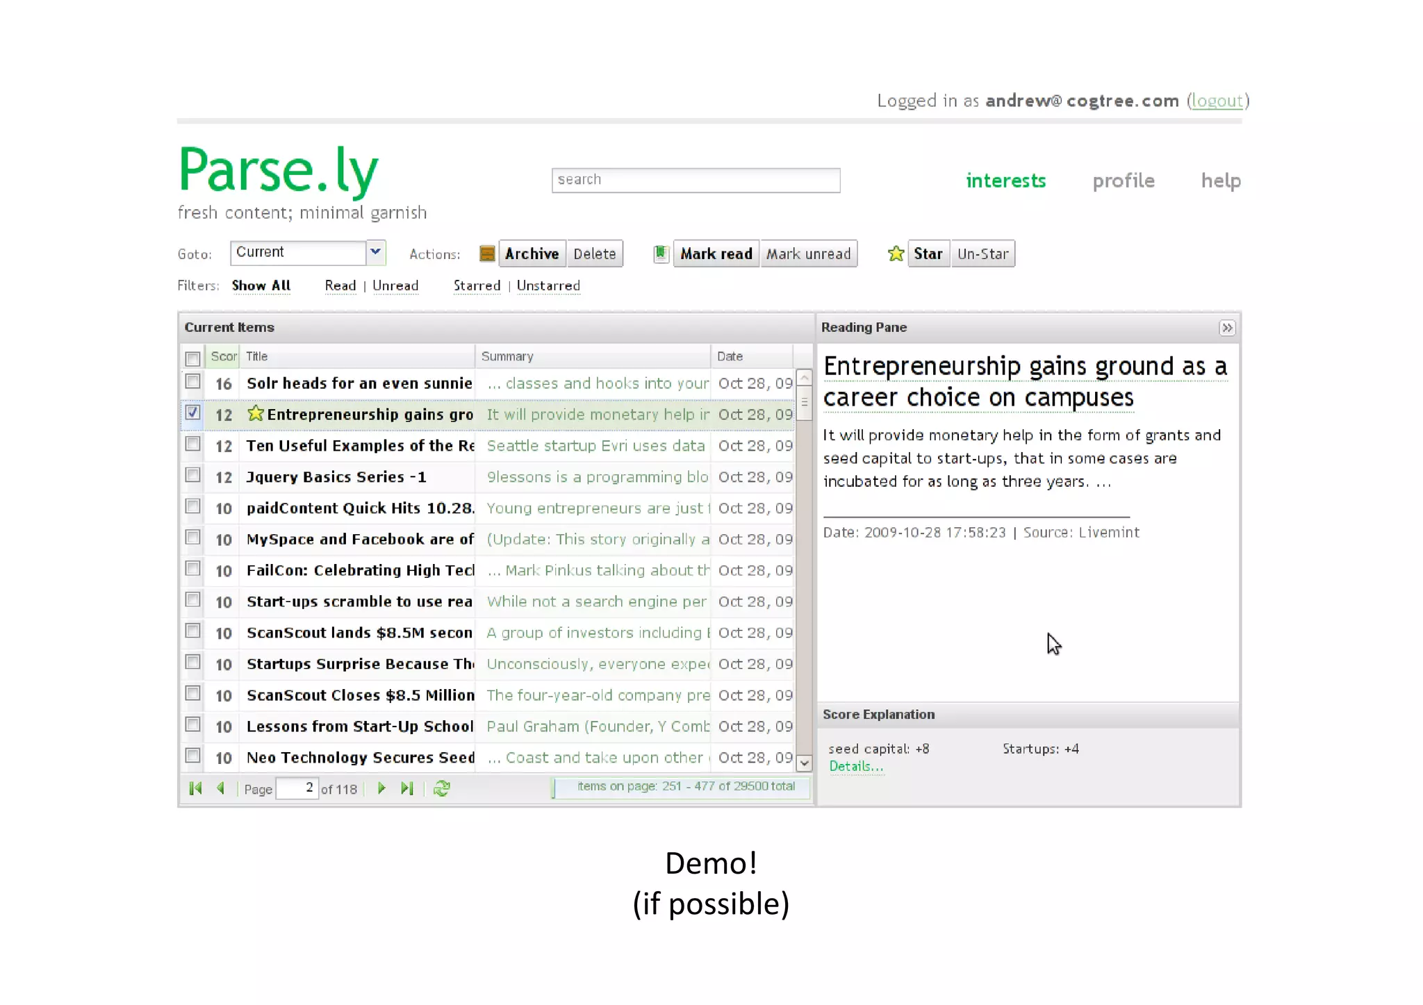
Task: Click the archive box icon
Action: pos(487,254)
